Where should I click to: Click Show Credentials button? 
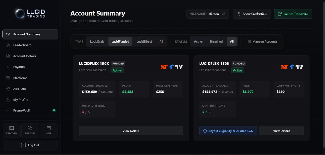point(252,14)
